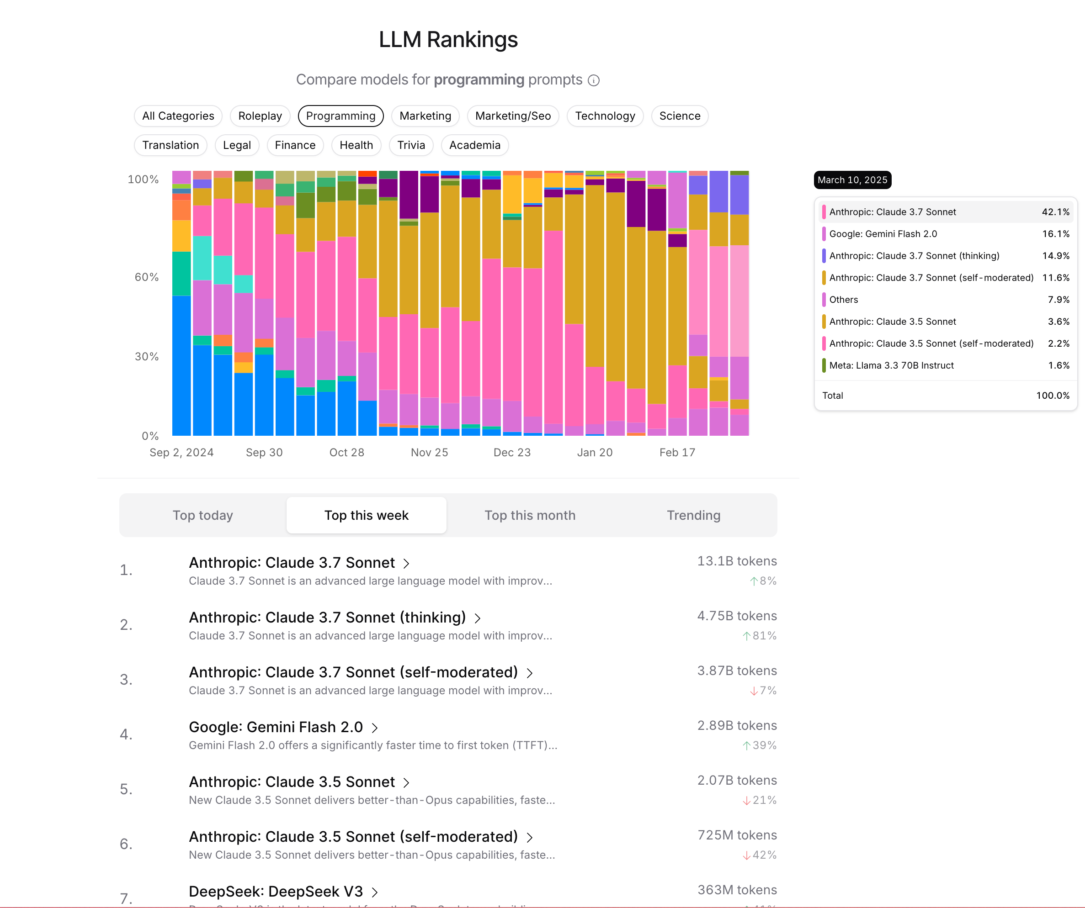The height and width of the screenshot is (908, 1085).
Task: Click chevron next to rank 1 Claude 3.7 Sonnet
Action: [x=407, y=563]
